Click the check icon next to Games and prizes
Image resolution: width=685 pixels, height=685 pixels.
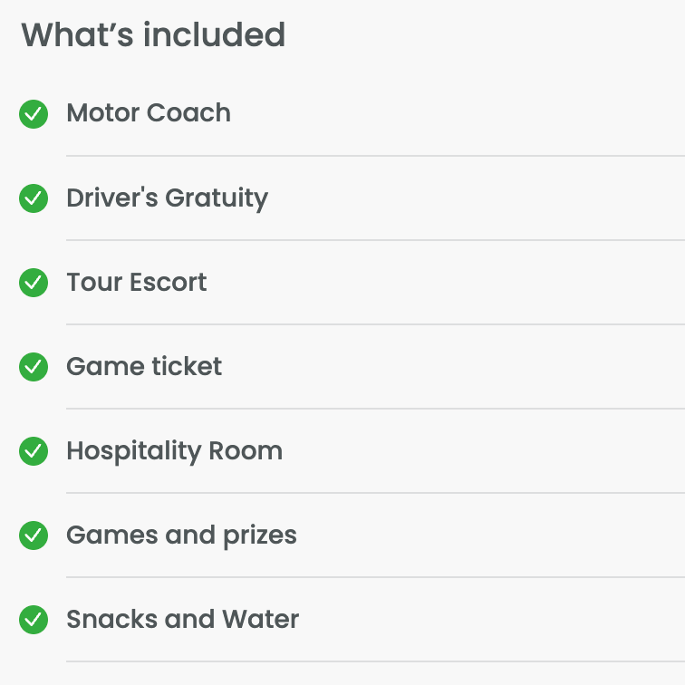(x=34, y=535)
